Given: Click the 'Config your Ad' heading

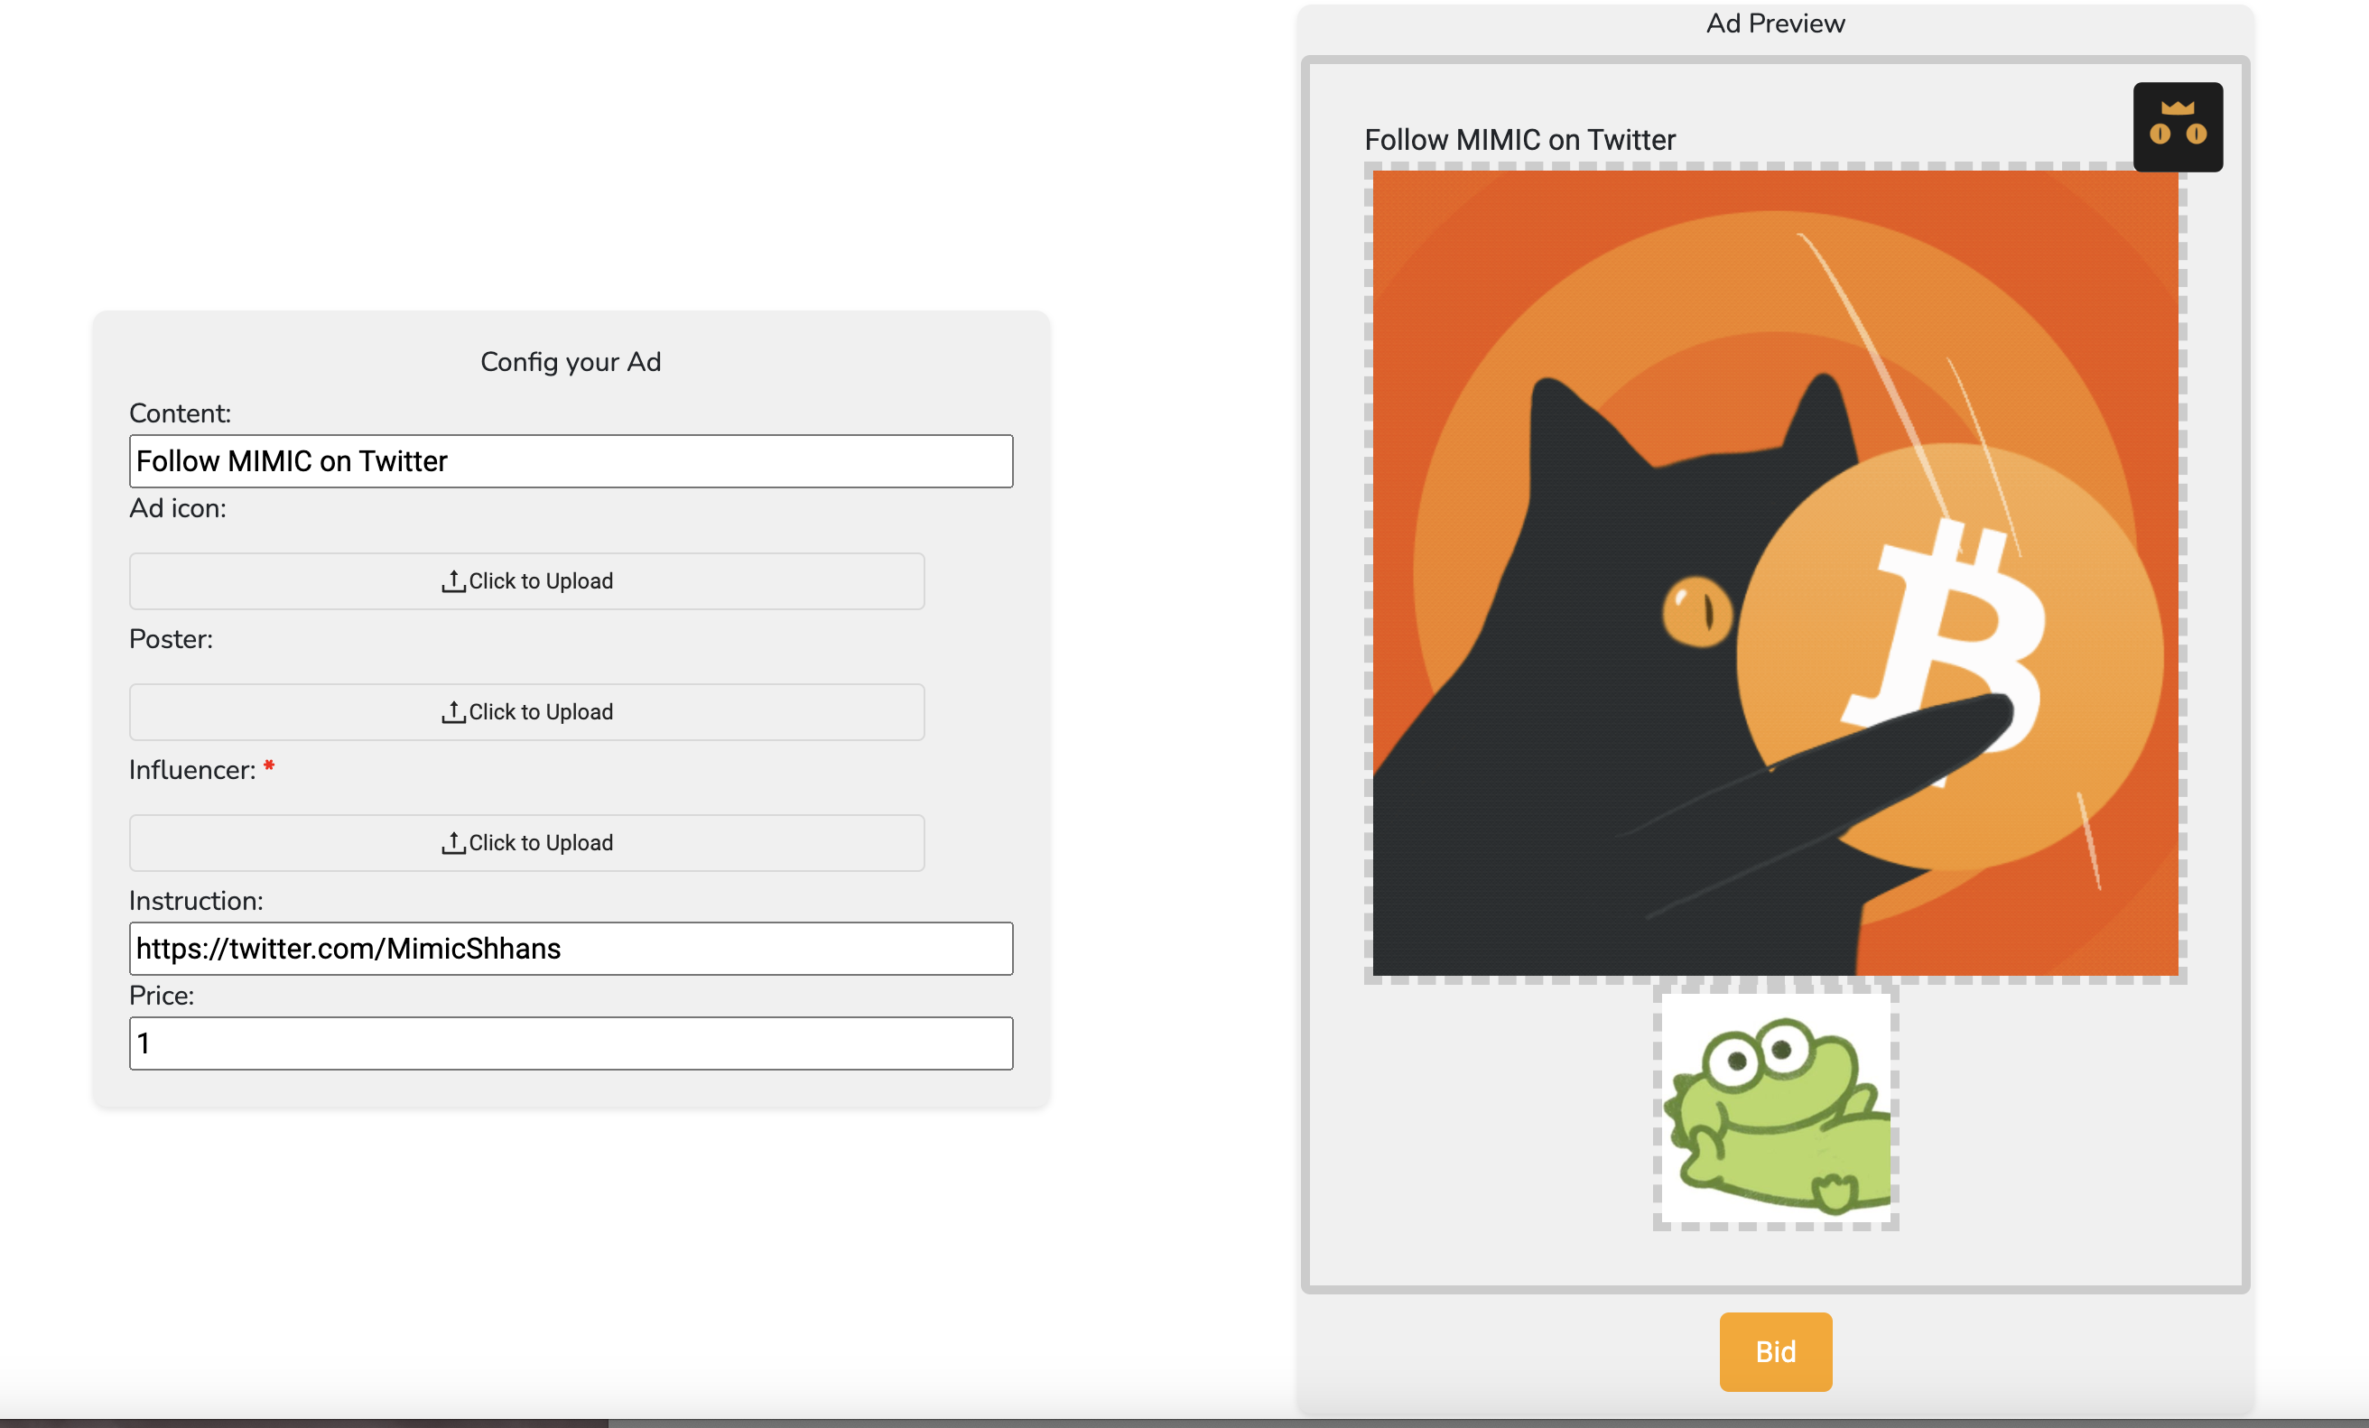Looking at the screenshot, I should 571,362.
